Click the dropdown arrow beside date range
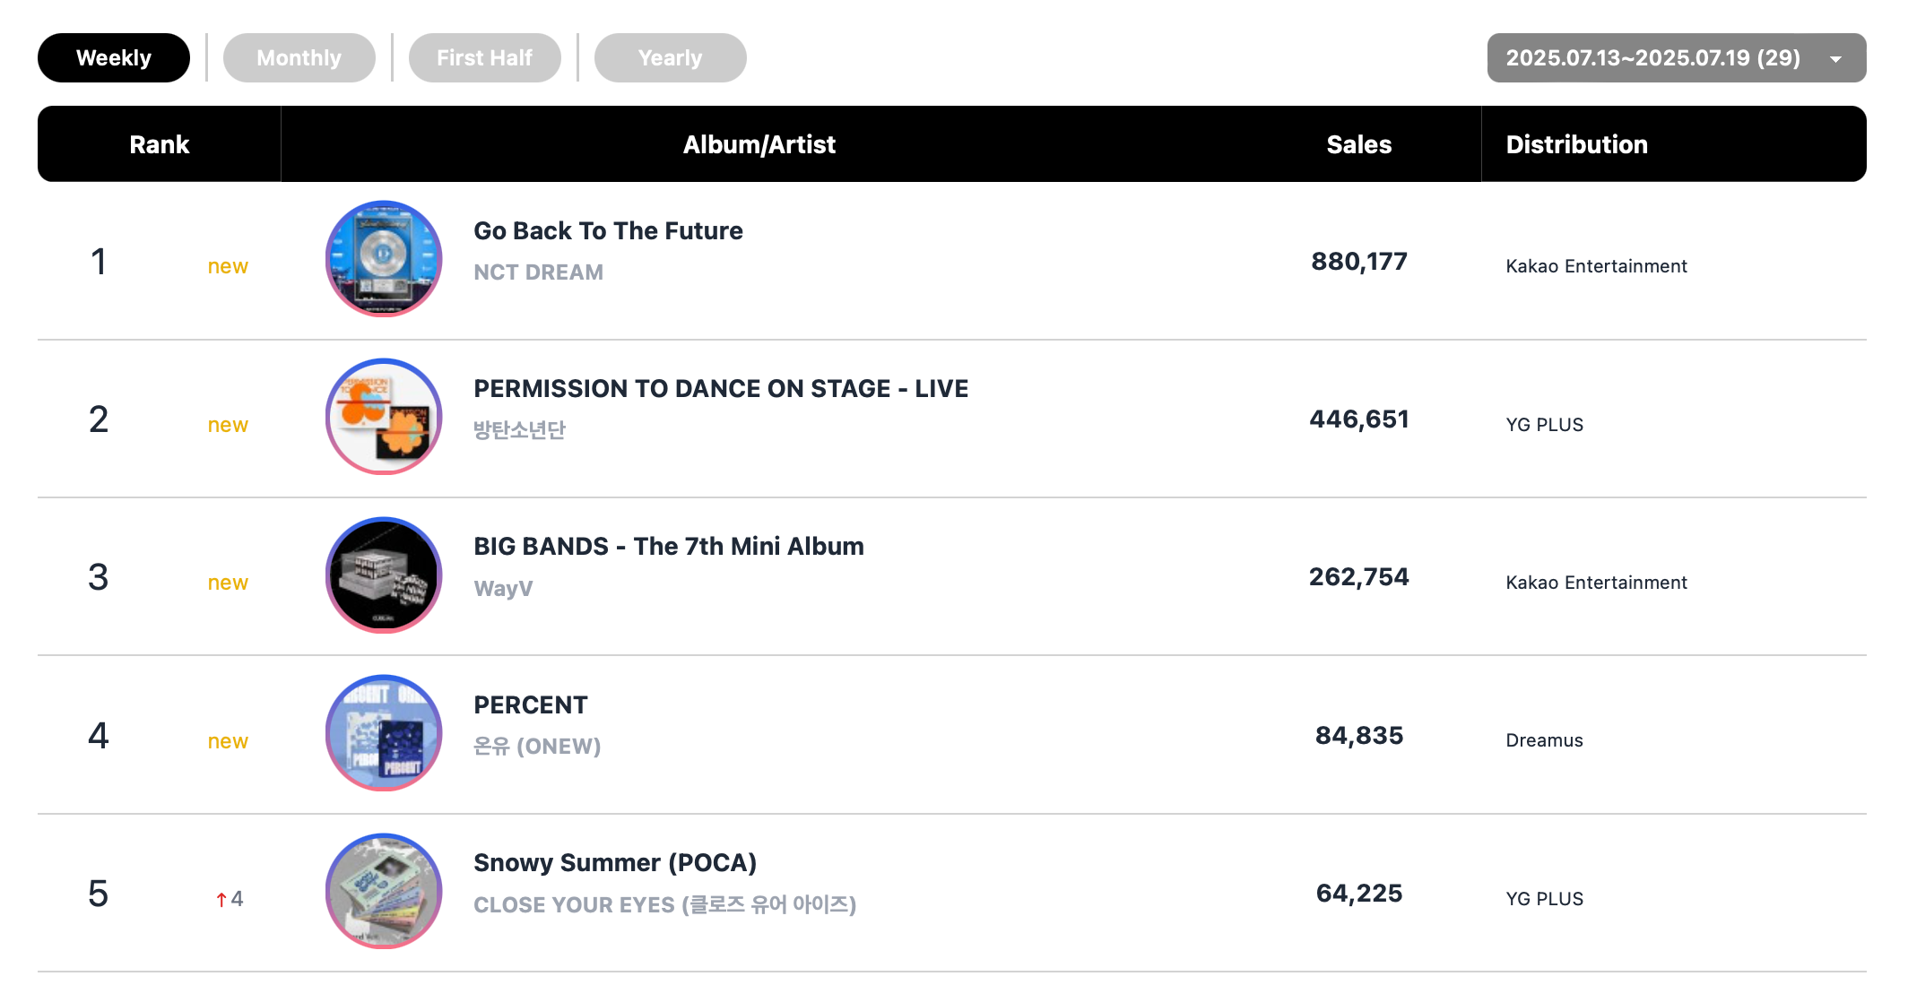 (1835, 59)
